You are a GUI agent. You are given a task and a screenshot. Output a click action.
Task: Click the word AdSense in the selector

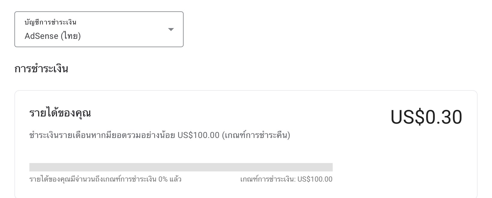(x=41, y=36)
